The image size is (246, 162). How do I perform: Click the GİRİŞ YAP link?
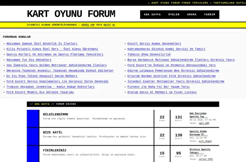(x=88, y=25)
